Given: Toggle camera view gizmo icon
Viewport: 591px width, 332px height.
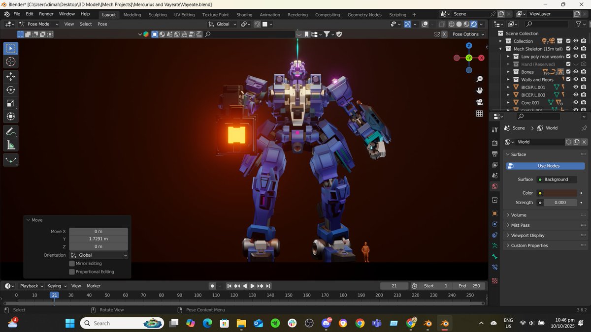Looking at the screenshot, I should pos(479,102).
